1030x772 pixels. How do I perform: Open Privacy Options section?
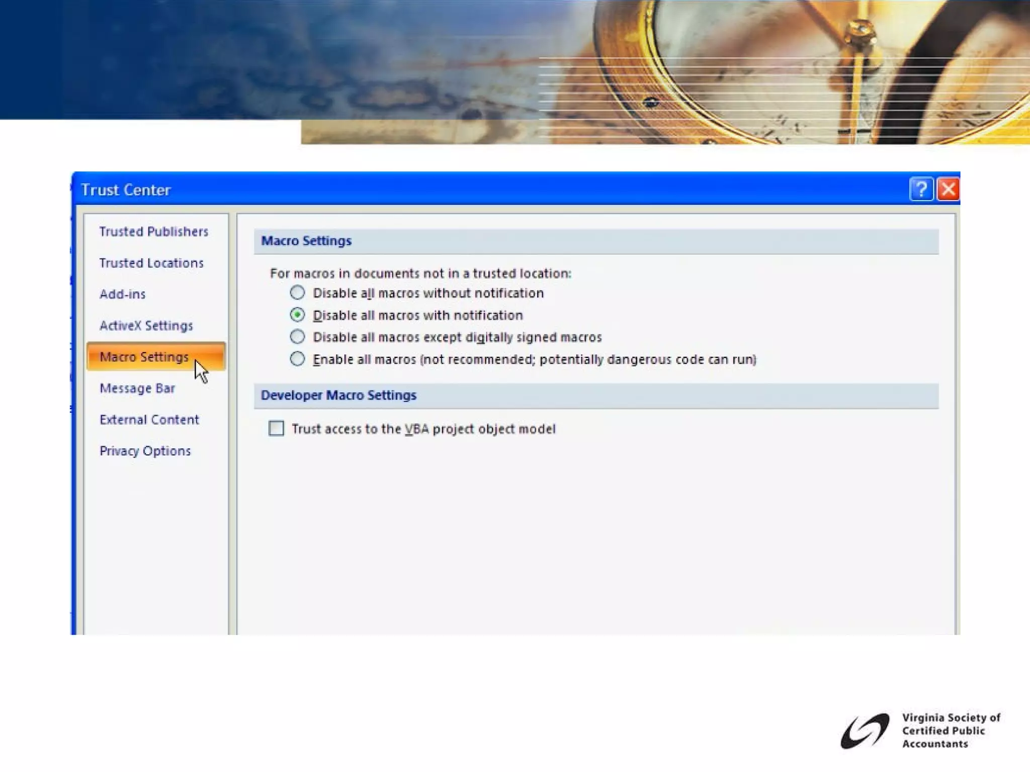click(x=145, y=451)
